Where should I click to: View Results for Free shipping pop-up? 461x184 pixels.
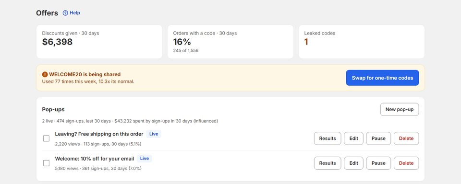(x=328, y=138)
